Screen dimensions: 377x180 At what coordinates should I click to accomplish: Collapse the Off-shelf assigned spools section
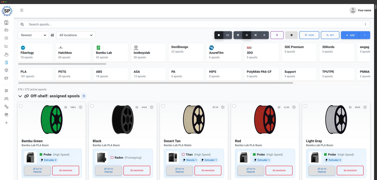tap(20, 96)
